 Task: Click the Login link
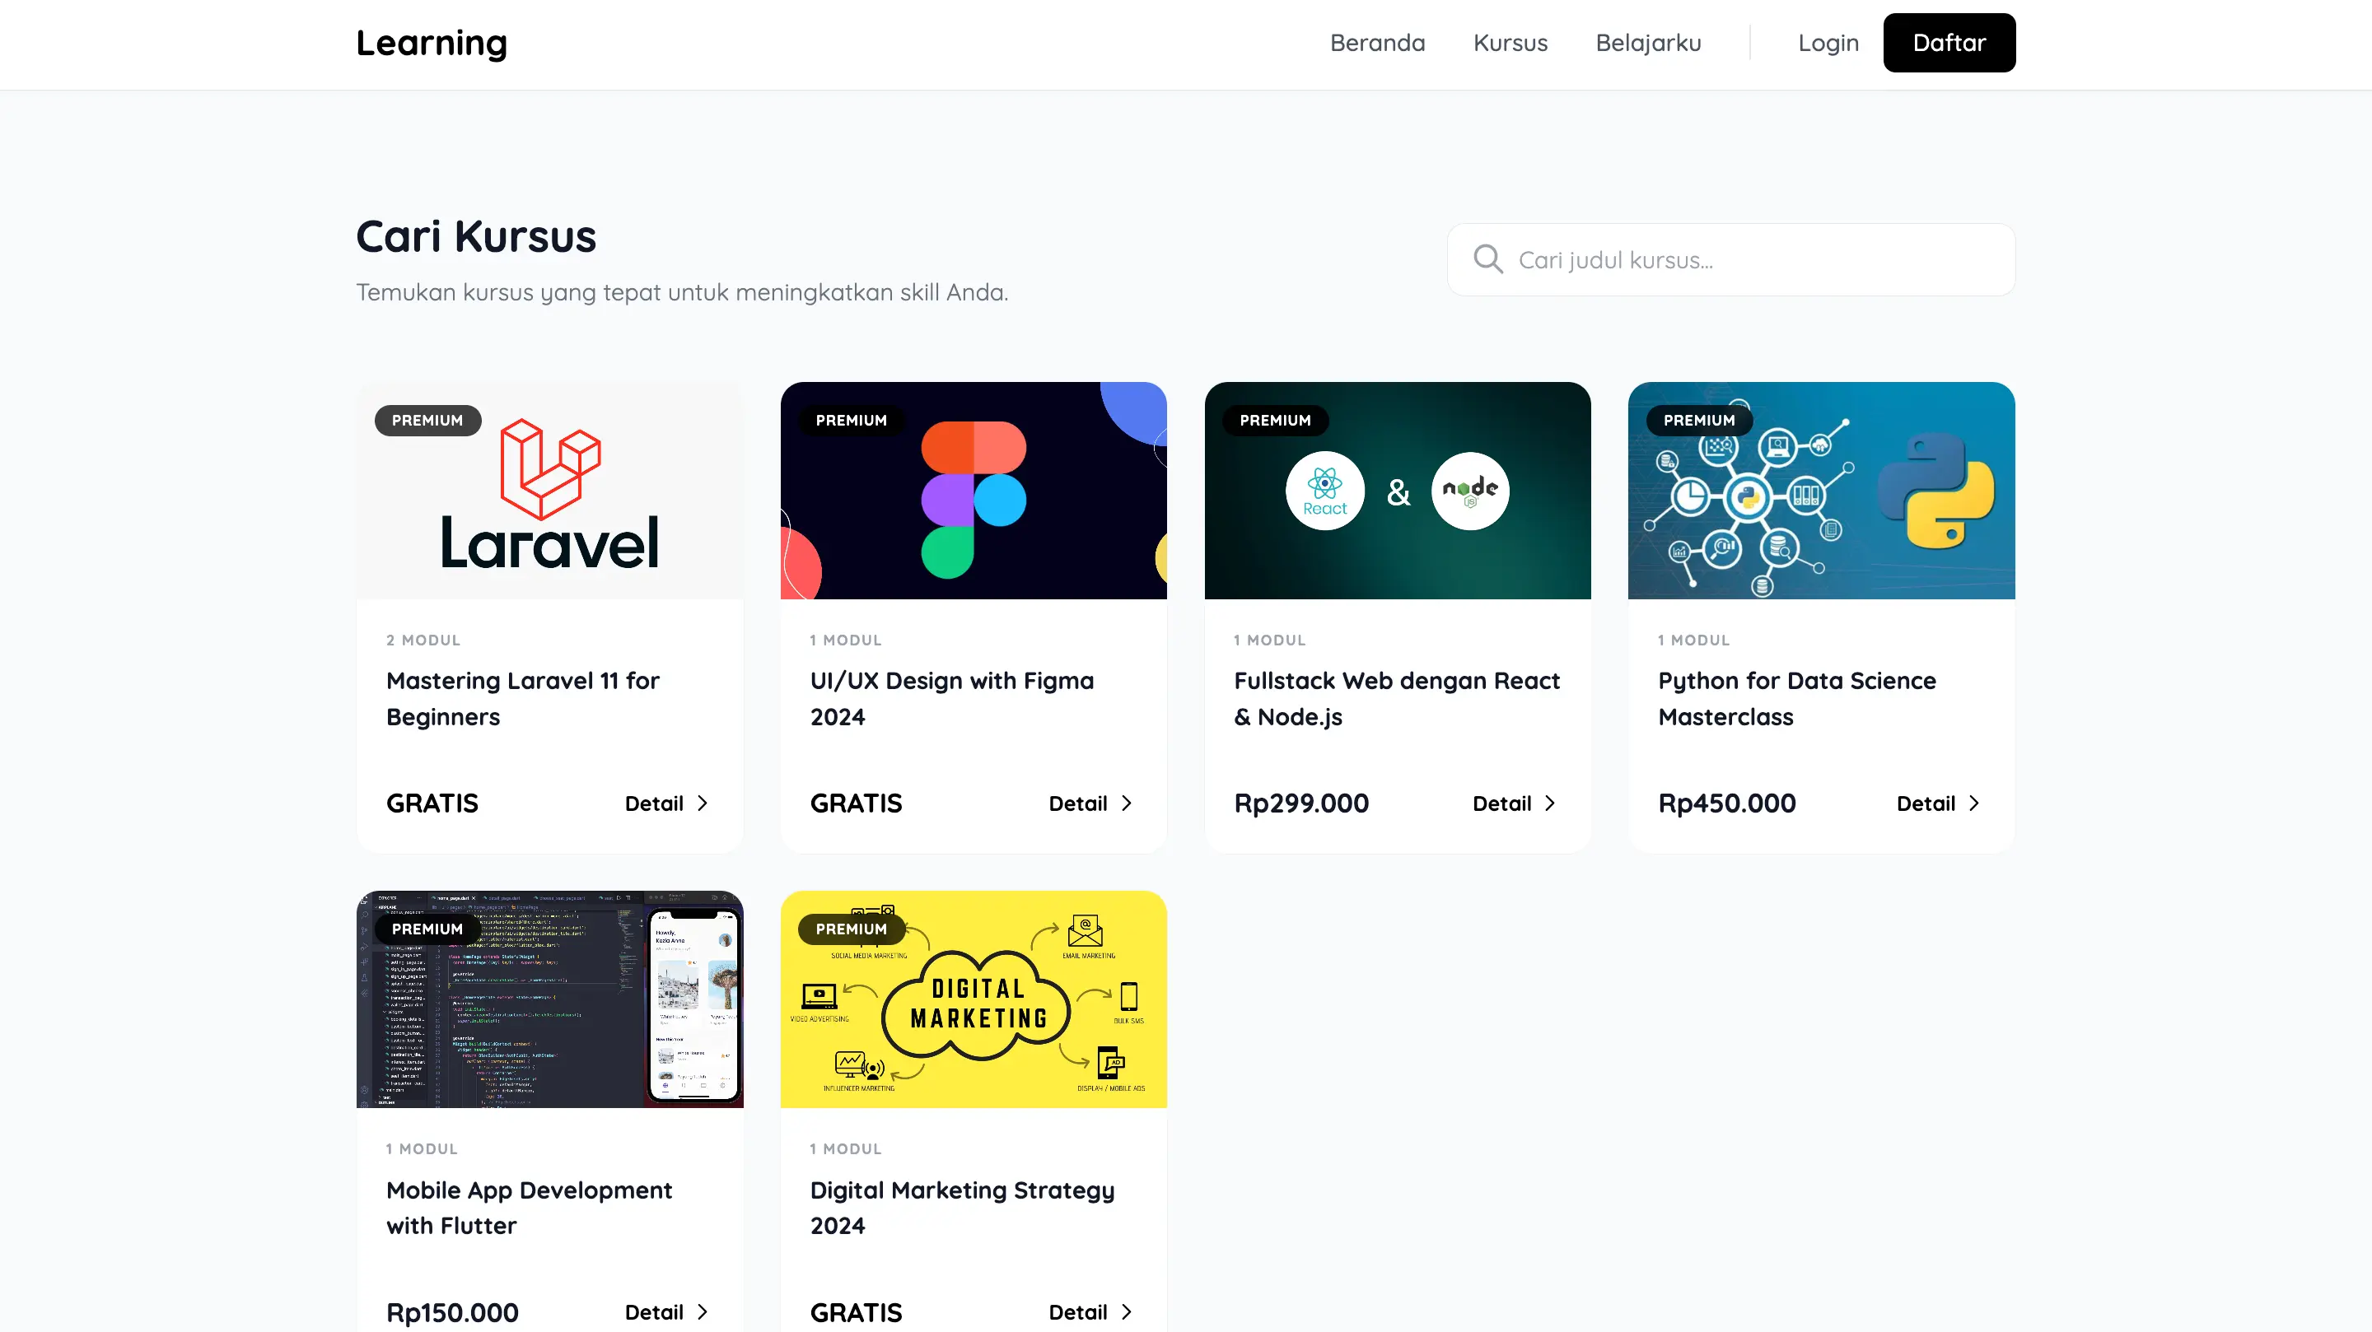tap(1828, 44)
